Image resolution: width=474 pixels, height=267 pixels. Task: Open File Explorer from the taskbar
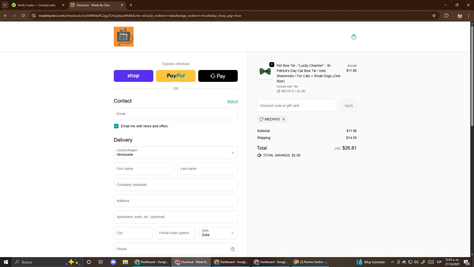coord(125,262)
